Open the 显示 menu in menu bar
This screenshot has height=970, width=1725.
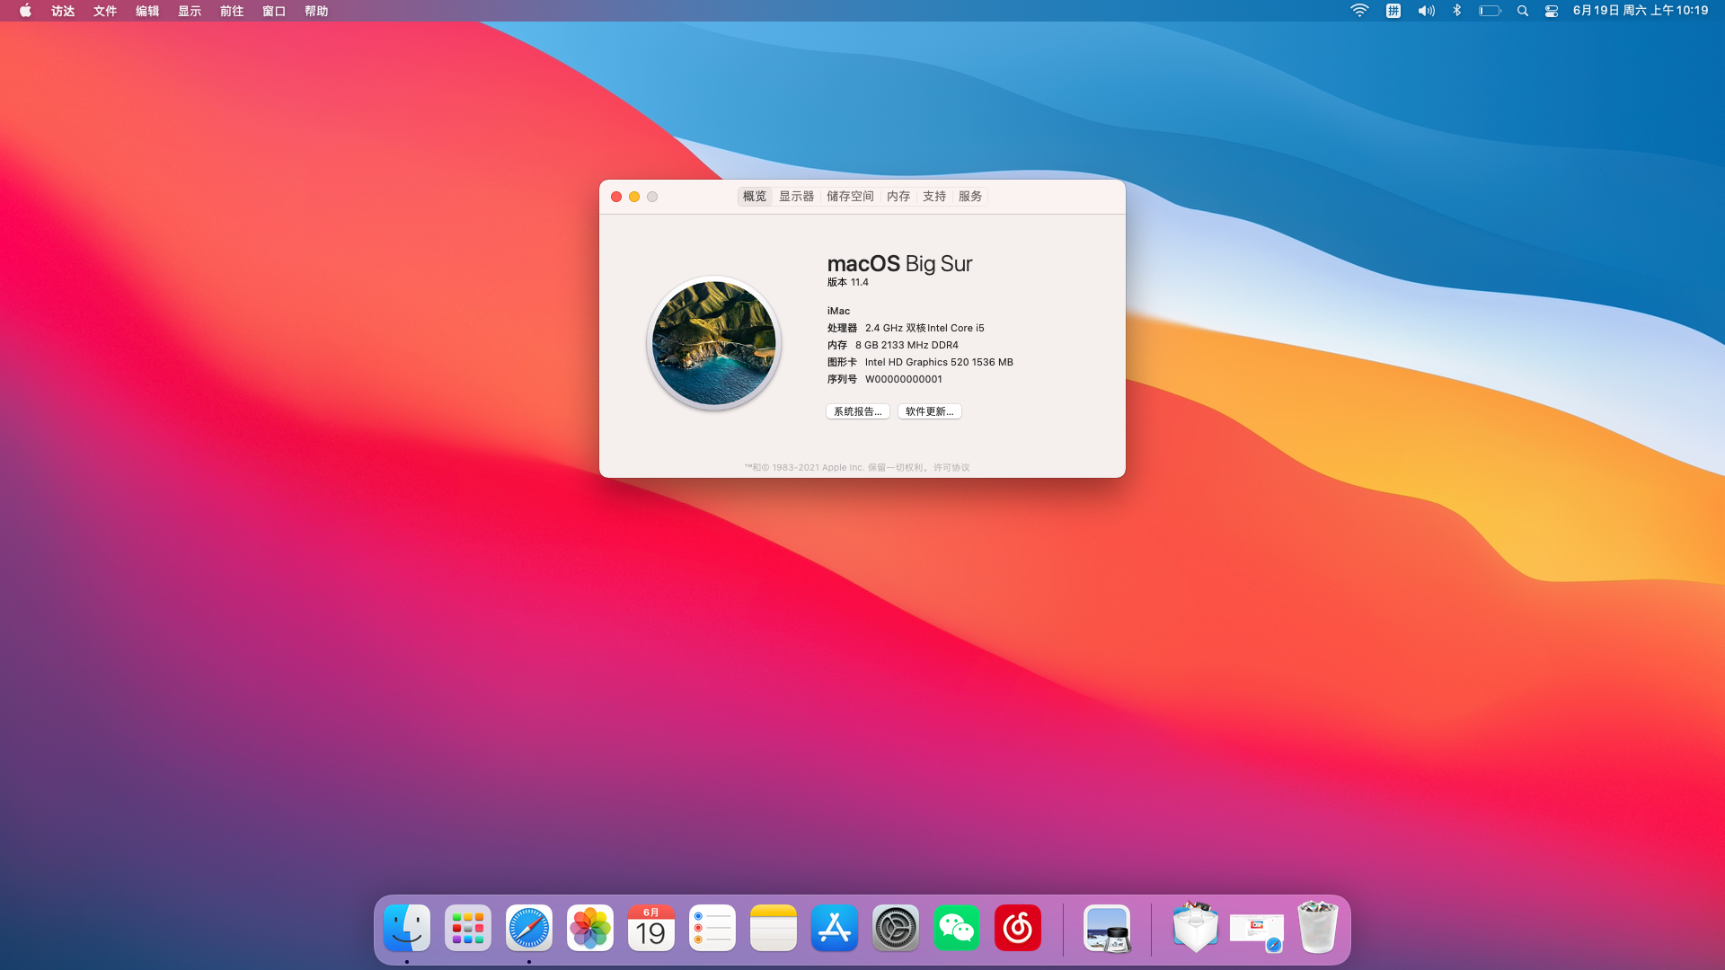click(x=190, y=11)
